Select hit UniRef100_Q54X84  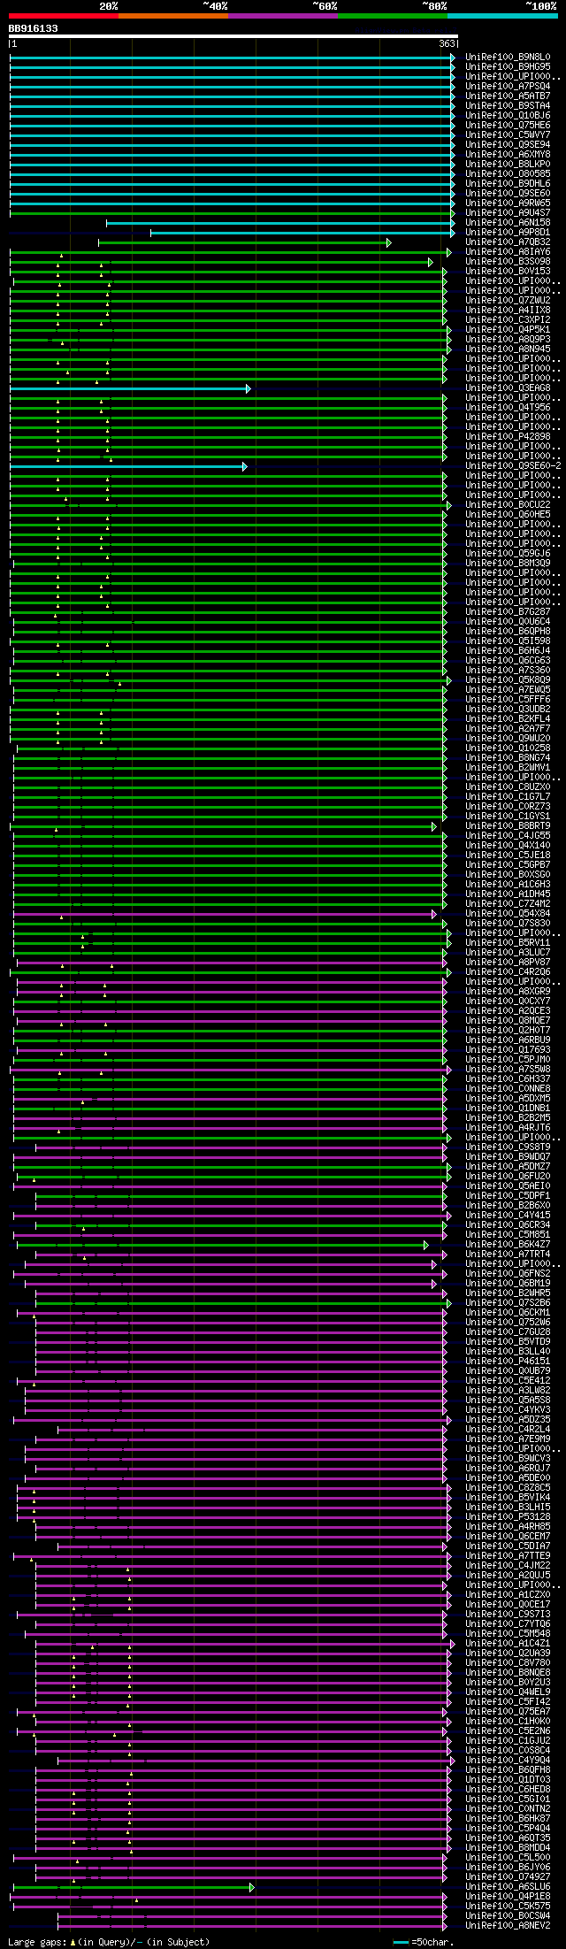(x=508, y=914)
